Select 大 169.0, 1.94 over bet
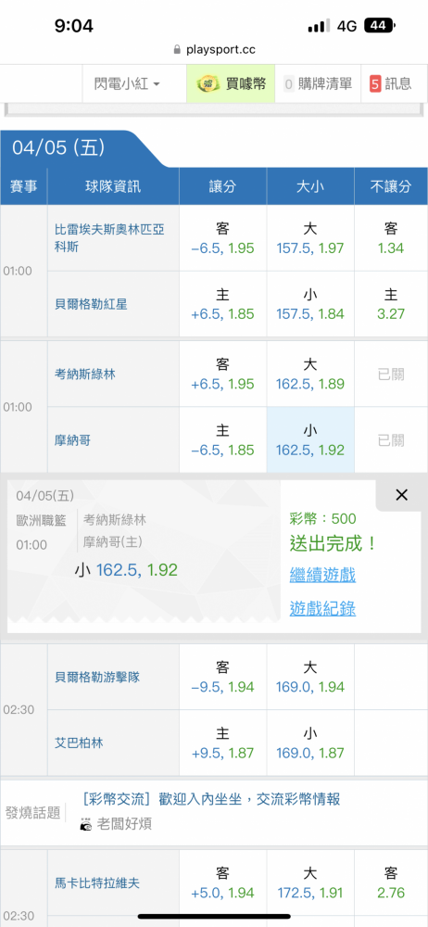The height and width of the screenshot is (927, 428). click(310, 677)
